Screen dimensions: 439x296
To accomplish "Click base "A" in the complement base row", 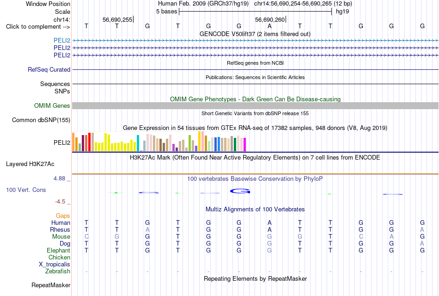I will 269,26.
